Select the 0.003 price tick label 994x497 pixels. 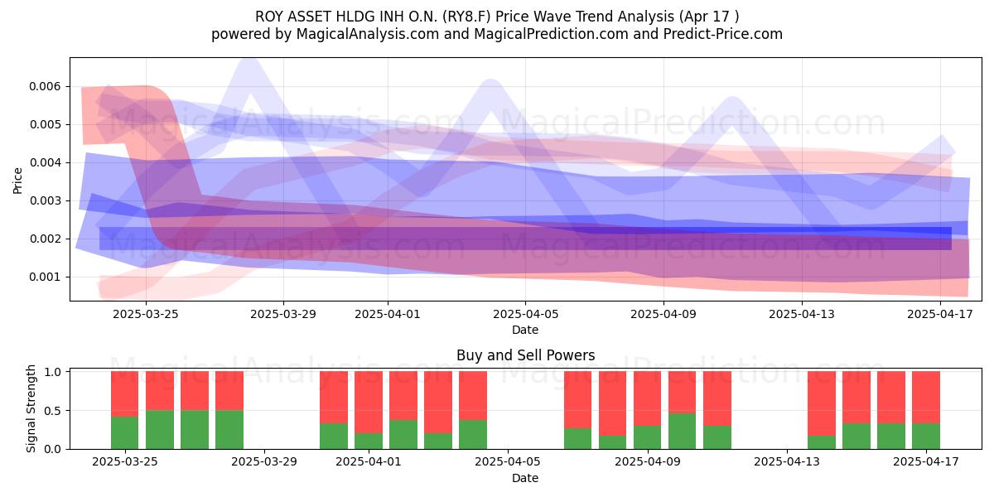pos(46,200)
